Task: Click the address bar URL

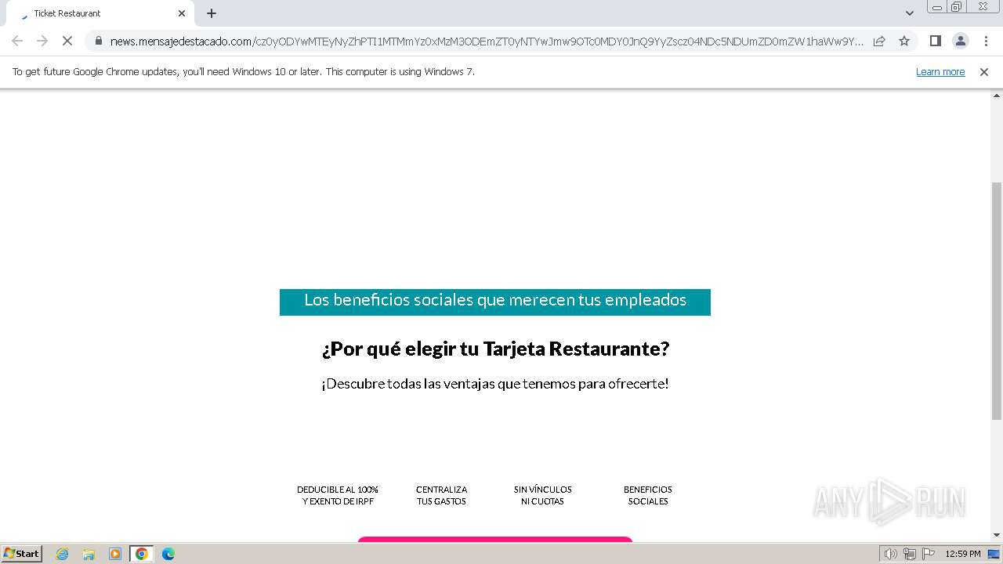Action: click(486, 41)
